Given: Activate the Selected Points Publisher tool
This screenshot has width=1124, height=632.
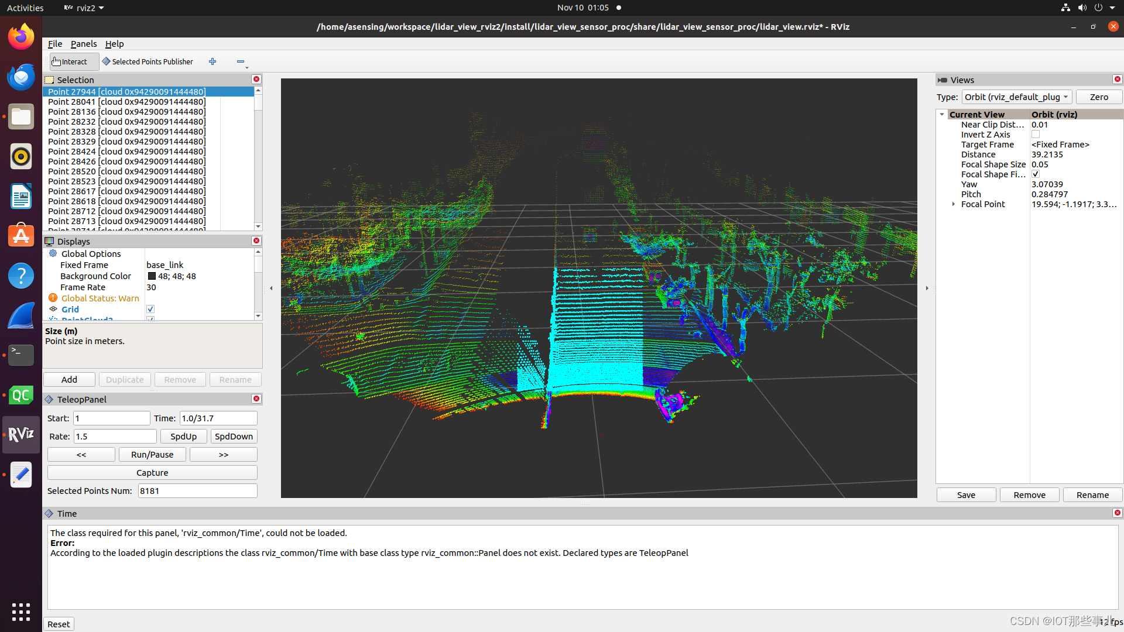Looking at the screenshot, I should 148,61.
